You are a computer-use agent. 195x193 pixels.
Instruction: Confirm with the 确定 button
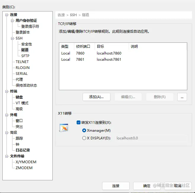point(147,186)
